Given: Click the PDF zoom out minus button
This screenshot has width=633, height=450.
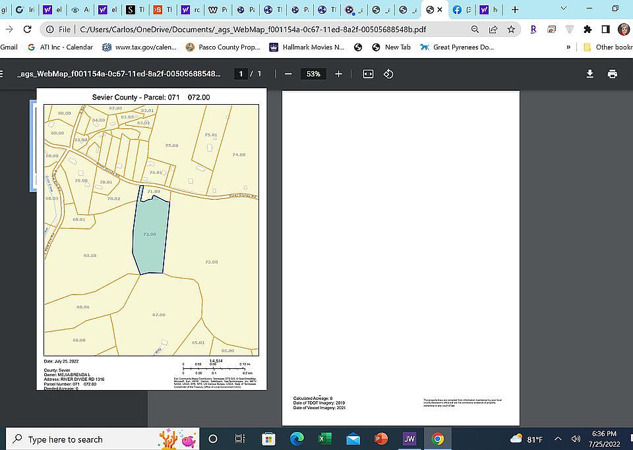Looking at the screenshot, I should (288, 74).
